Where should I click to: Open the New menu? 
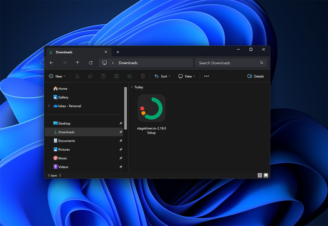57,76
